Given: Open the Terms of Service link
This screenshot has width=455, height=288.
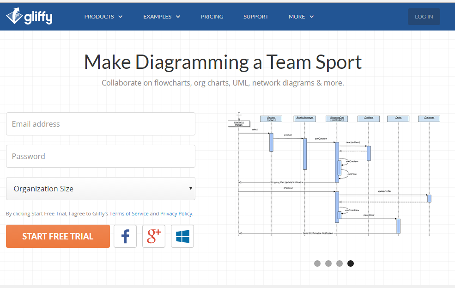Looking at the screenshot, I should click(x=129, y=214).
